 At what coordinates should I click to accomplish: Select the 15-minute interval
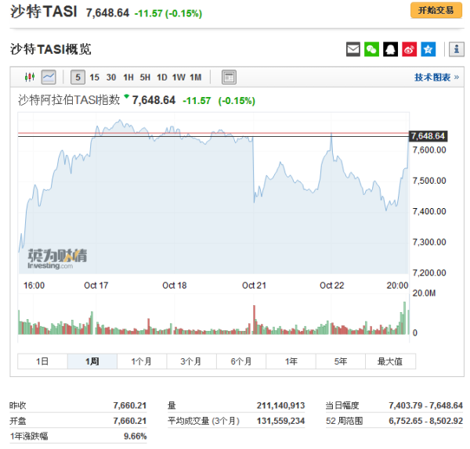click(95, 77)
